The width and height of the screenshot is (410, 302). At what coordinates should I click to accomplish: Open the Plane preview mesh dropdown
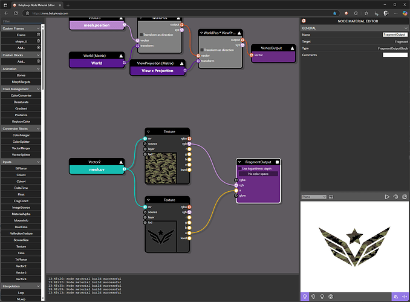[314, 197]
